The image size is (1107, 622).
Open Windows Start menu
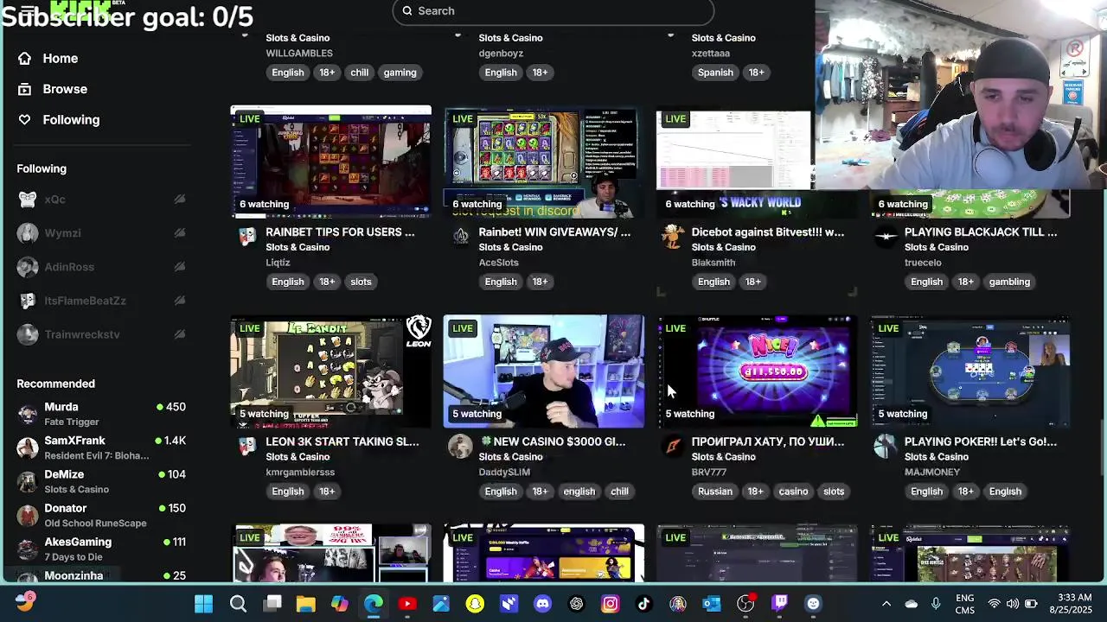click(x=204, y=604)
